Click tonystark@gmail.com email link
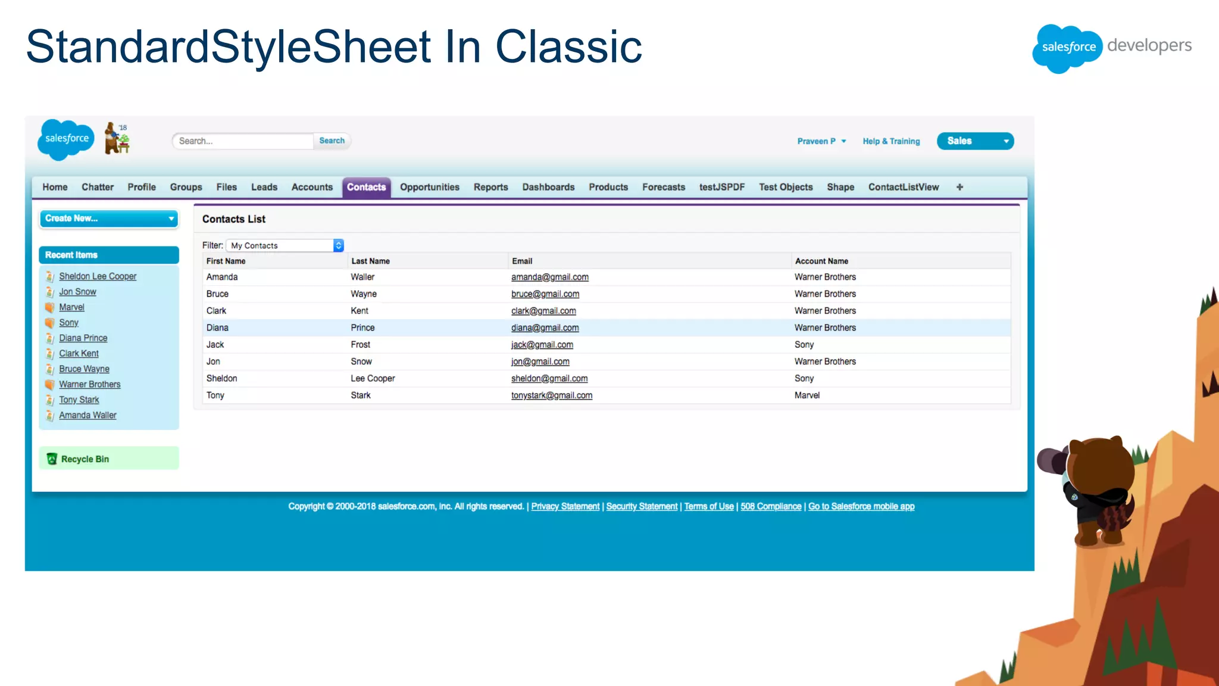Viewport: 1219px width, 686px height. point(552,395)
